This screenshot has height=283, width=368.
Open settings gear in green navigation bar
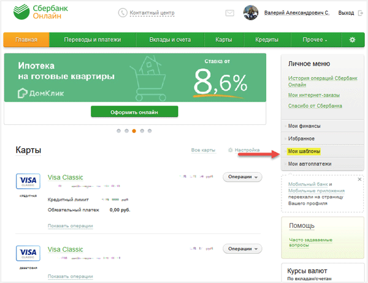pyautogui.click(x=352, y=40)
